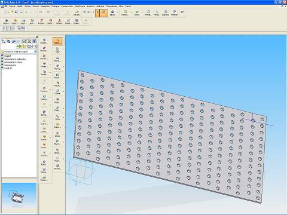This screenshot has height=215, width=287.
Task: Select the first EdgeBar tab icon
Action: pyautogui.click(x=3, y=41)
